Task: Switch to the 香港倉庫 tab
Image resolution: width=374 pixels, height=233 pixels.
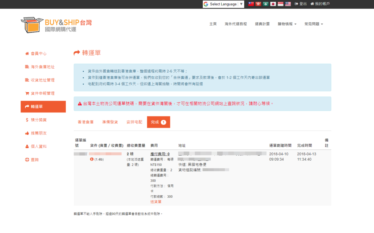Action: (85, 122)
